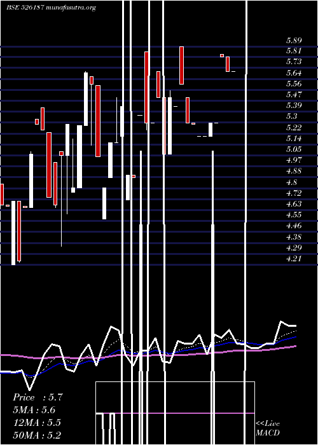Viewport: 318px width, 445px height.
Task: Click the 4.88 price axis label
Action: click(x=294, y=171)
